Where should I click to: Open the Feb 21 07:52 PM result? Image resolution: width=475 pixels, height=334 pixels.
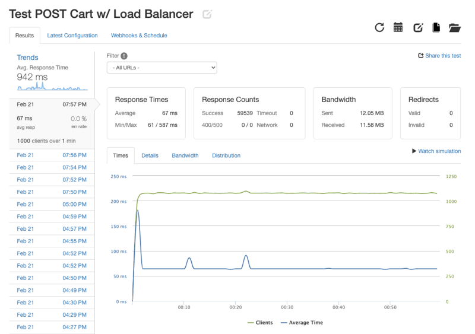click(x=52, y=180)
